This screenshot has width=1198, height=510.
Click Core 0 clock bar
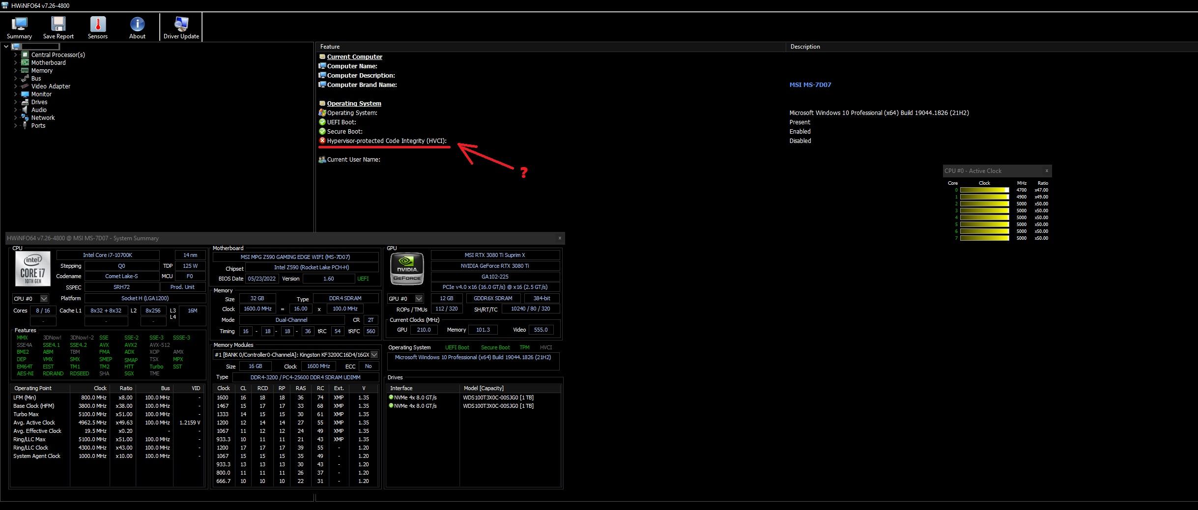coord(984,190)
